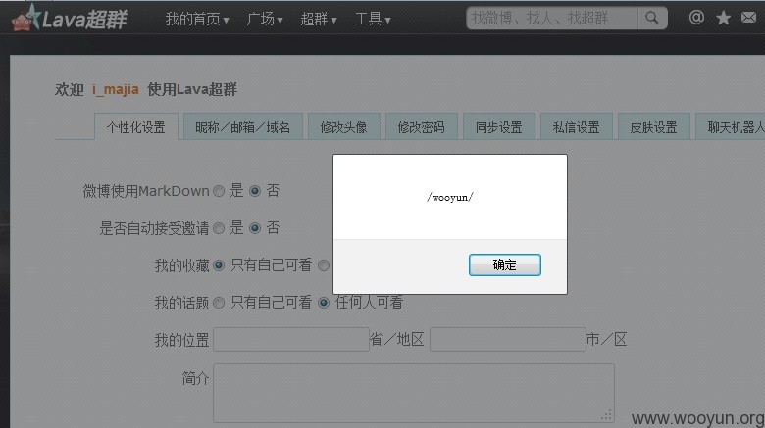765x428 pixels.
Task: Open the @ mentions icon
Action: (696, 18)
